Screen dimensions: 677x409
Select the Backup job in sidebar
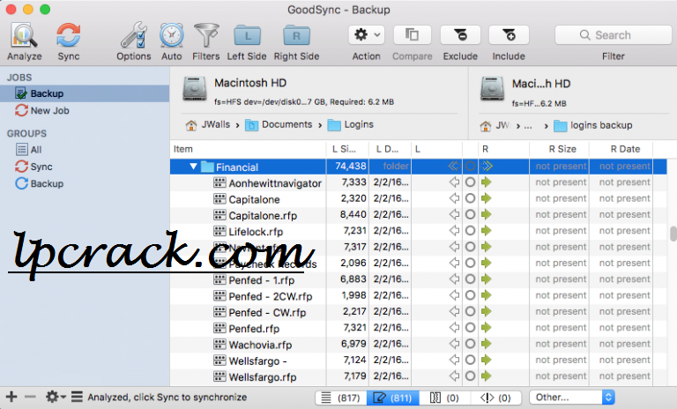85,93
